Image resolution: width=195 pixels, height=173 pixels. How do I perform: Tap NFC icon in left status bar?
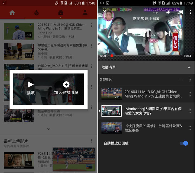click(57, 3)
